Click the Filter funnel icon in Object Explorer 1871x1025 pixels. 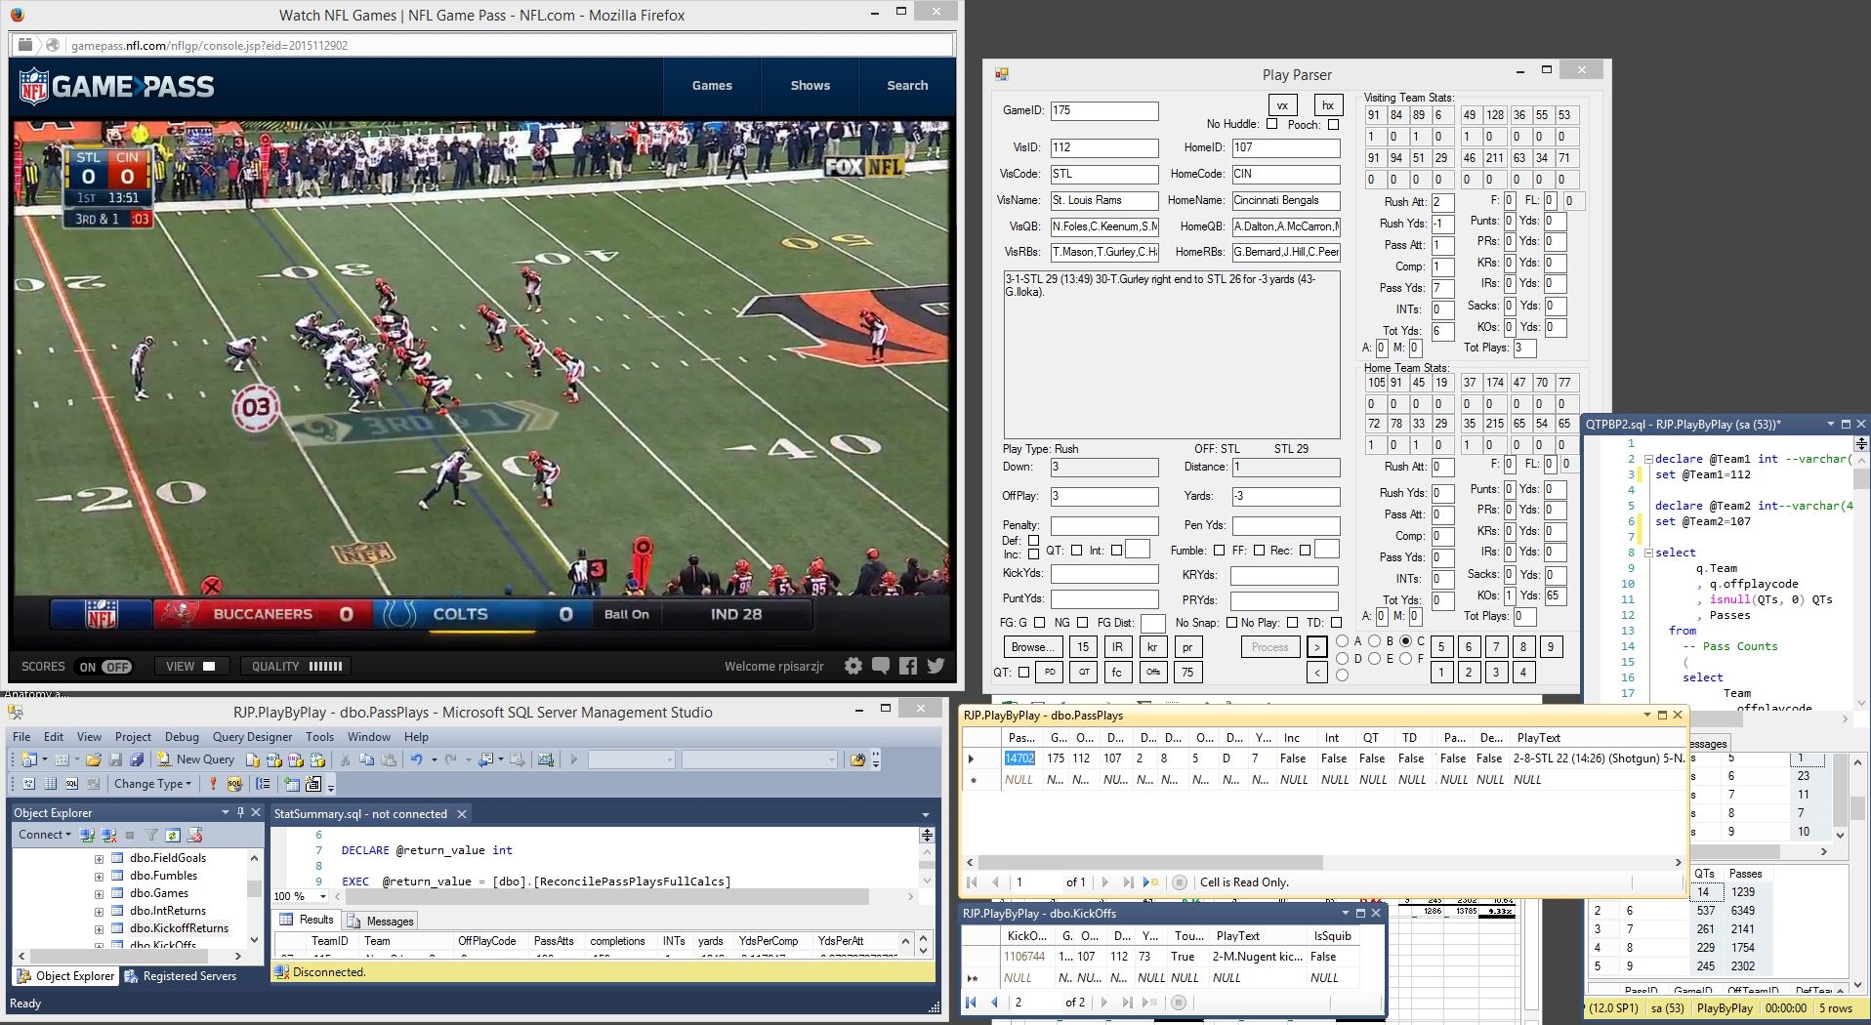[151, 836]
